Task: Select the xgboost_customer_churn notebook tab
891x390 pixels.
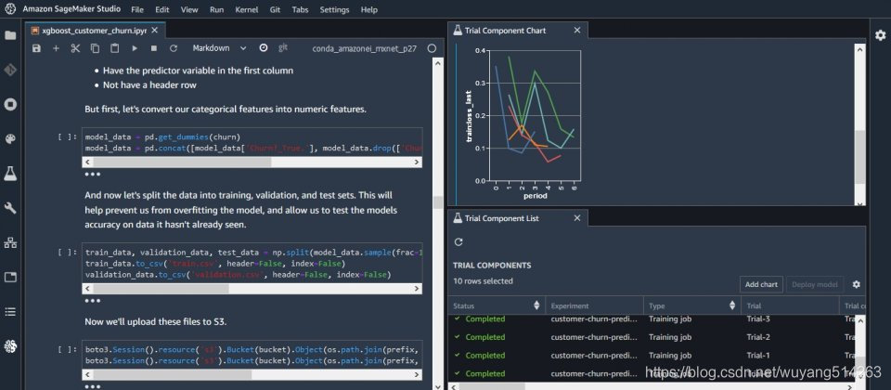Action: pos(95,31)
